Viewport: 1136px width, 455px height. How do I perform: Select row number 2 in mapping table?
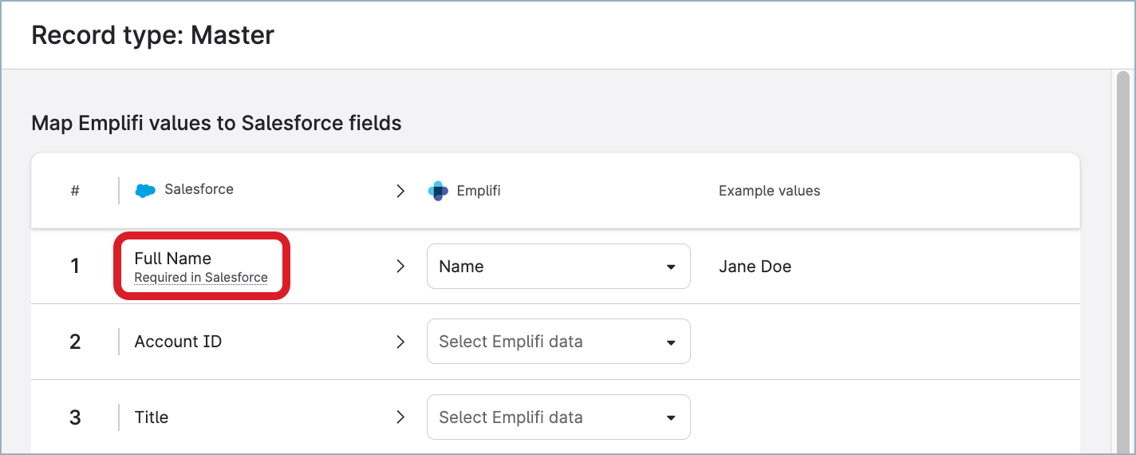(x=75, y=342)
